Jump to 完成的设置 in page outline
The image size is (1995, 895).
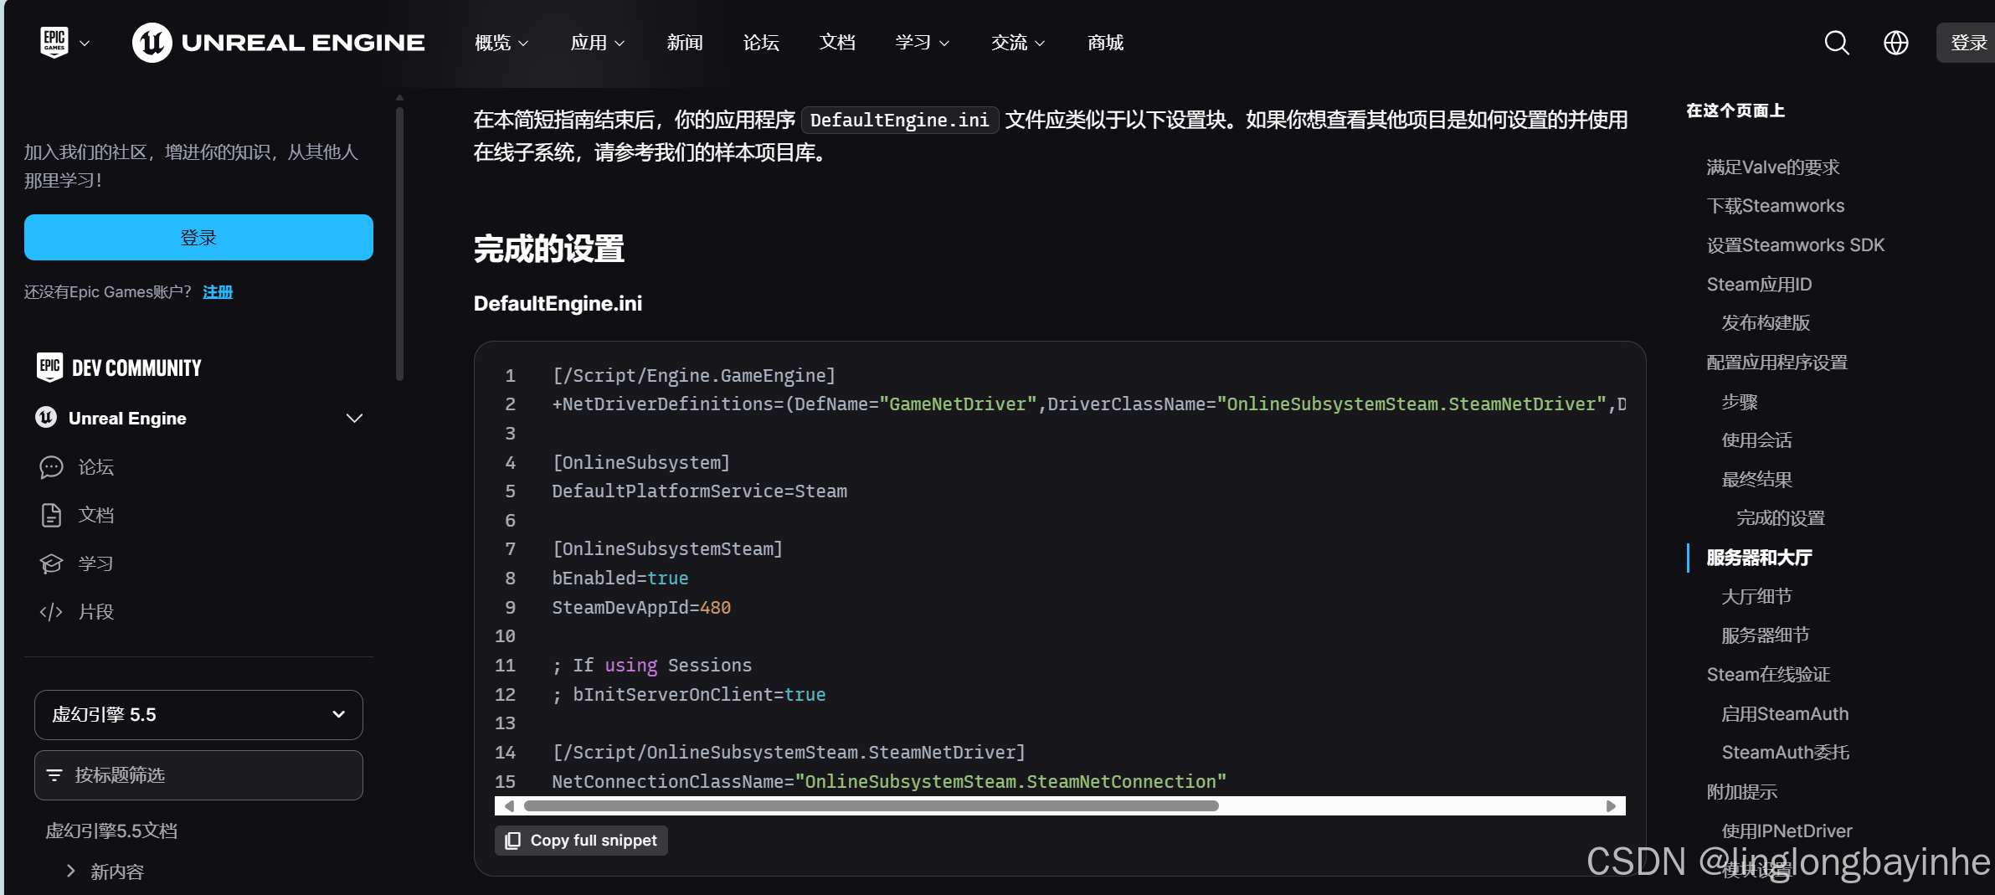point(1781,518)
